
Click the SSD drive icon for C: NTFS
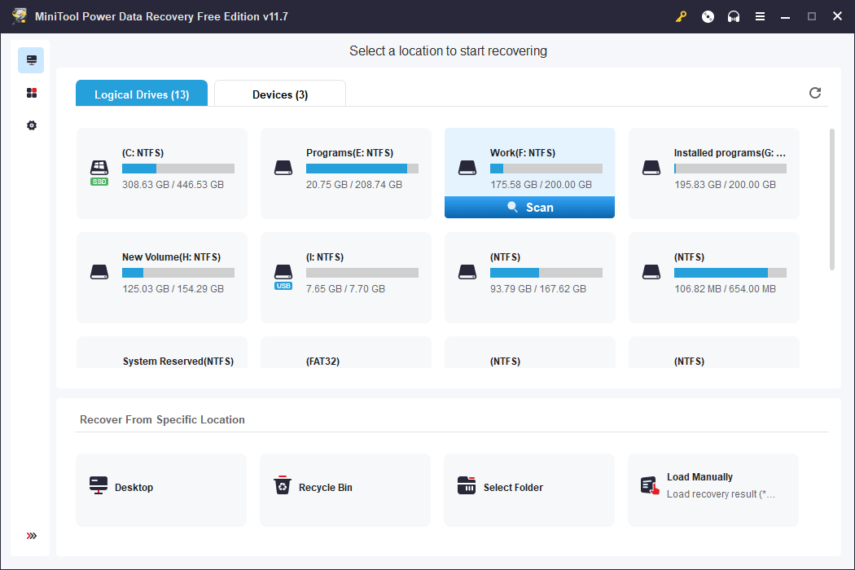pyautogui.click(x=99, y=173)
